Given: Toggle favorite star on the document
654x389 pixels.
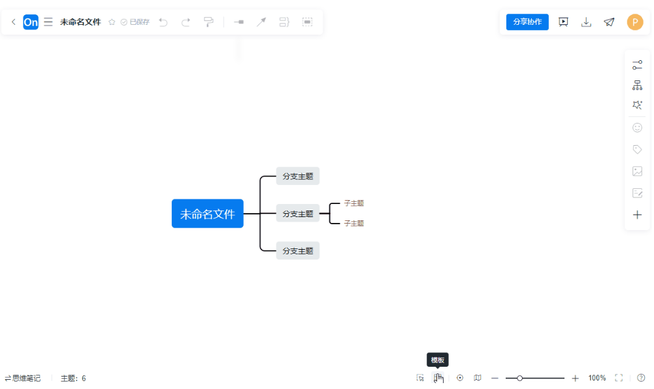Looking at the screenshot, I should pyautogui.click(x=111, y=21).
